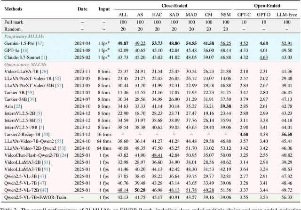Open the citation after VideoLLaMA3-2B

[x=46, y=162]
